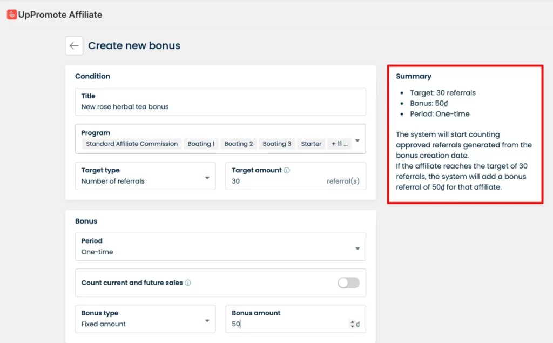Click the Boating 3 program tag
This screenshot has width=553, height=343.
tap(276, 144)
